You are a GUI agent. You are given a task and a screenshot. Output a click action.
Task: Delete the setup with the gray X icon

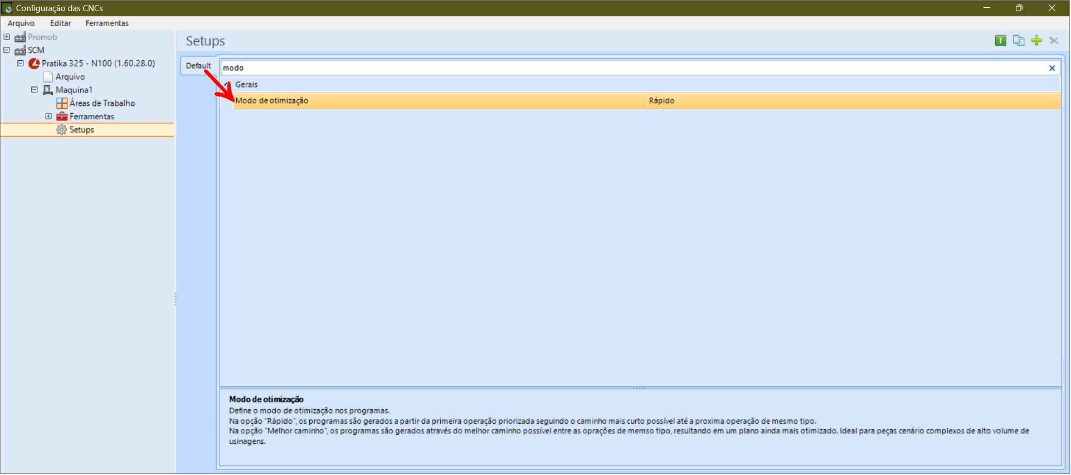(1054, 41)
